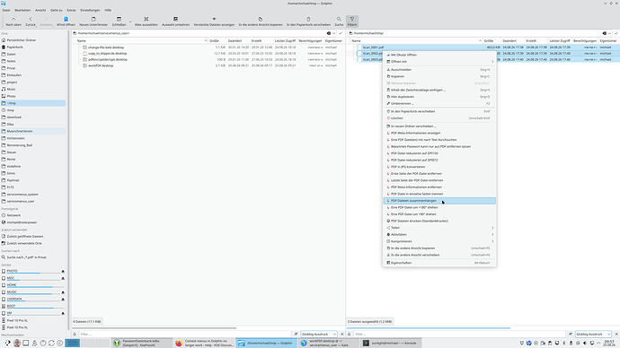This screenshot has height=348, width=620.
Task: Expand the Komprimieren submenu
Action: [439, 241]
